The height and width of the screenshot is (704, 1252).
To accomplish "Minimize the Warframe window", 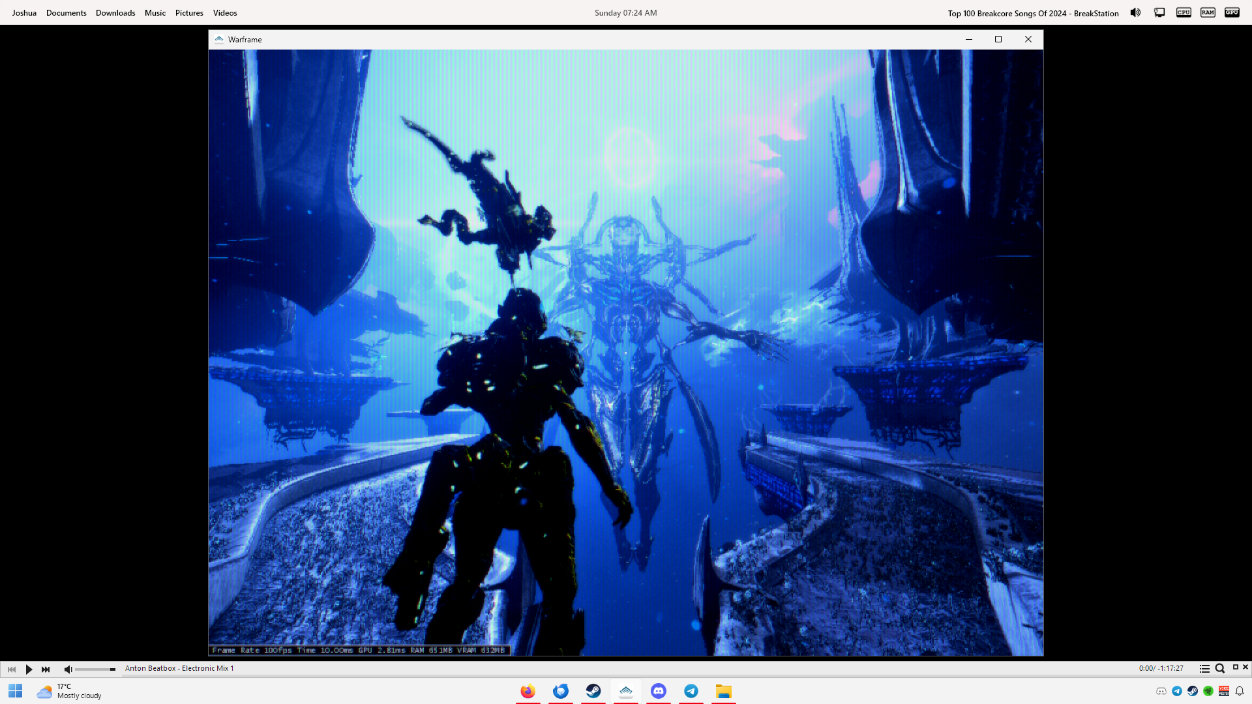I will (x=969, y=40).
